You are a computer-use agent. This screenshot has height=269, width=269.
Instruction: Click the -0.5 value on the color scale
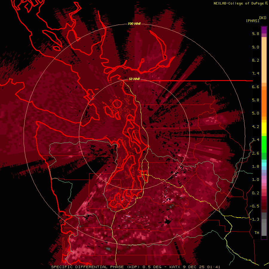(x=254, y=206)
